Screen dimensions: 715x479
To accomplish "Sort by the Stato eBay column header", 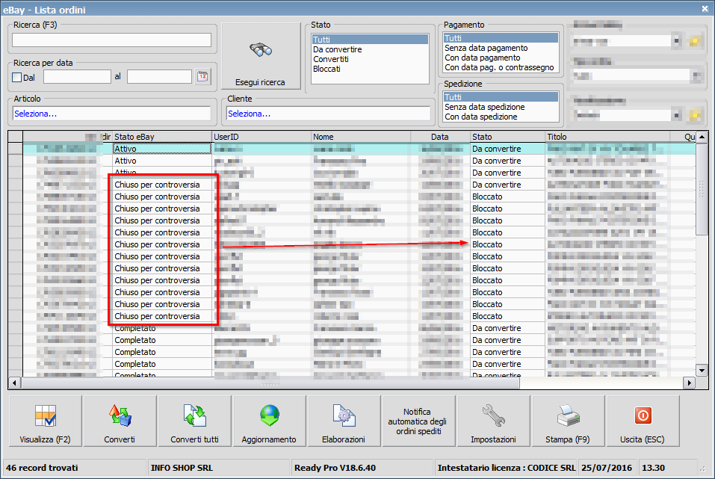I will pyautogui.click(x=162, y=137).
